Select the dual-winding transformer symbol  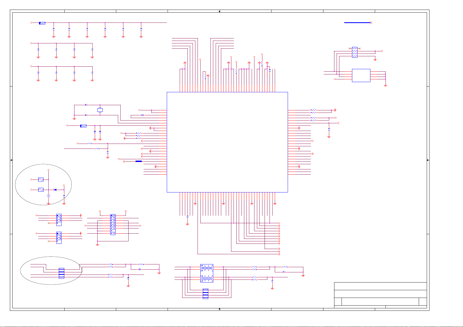tap(207, 273)
